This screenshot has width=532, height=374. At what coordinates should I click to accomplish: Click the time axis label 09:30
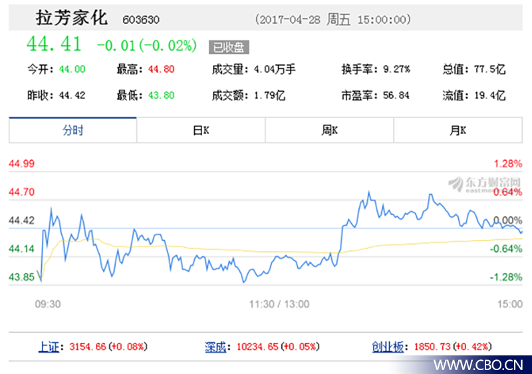point(48,304)
